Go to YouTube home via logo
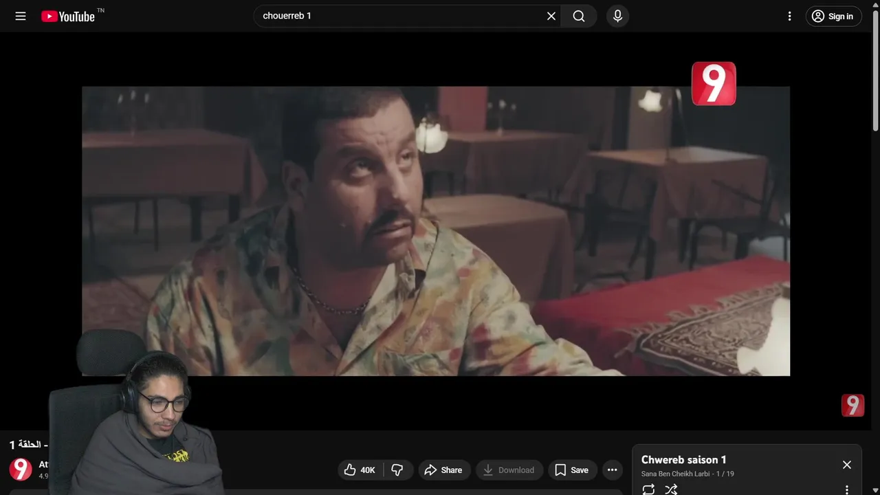880x495 pixels. pos(67,16)
